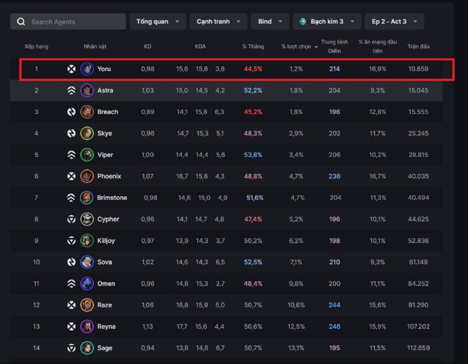Click Omen's match count 84.252
This screenshot has width=468, height=364.
419,283
